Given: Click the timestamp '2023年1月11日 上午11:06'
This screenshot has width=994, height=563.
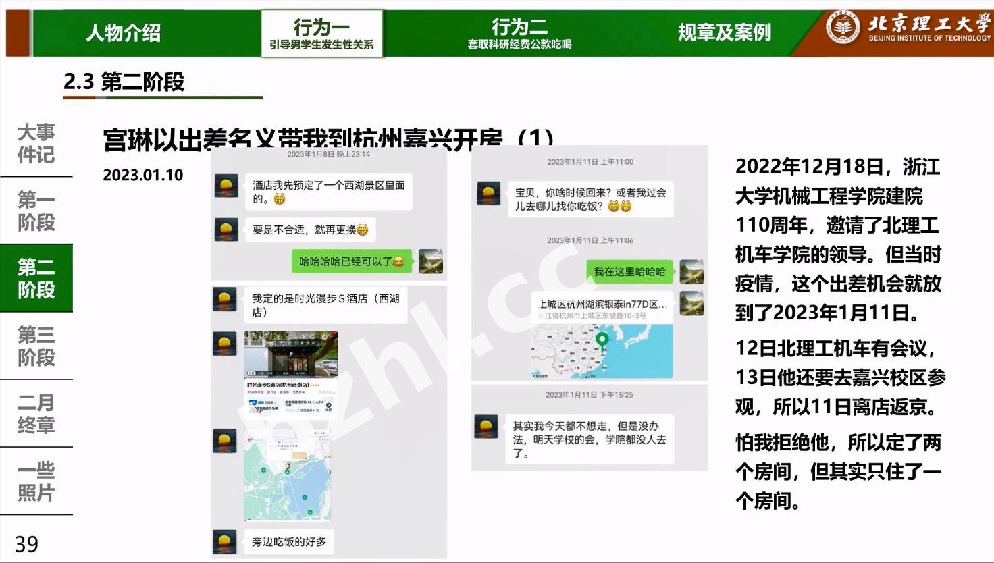Looking at the screenshot, I should (x=590, y=240).
